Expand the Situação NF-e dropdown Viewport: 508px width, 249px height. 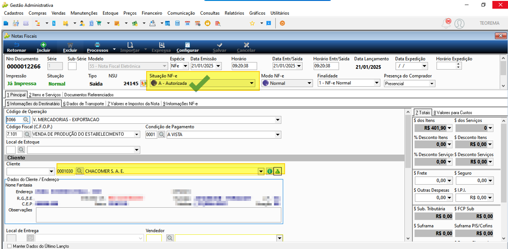click(x=251, y=83)
